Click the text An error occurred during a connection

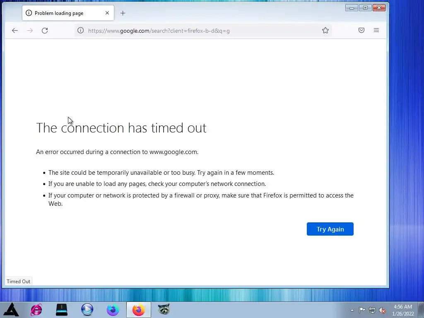point(117,152)
